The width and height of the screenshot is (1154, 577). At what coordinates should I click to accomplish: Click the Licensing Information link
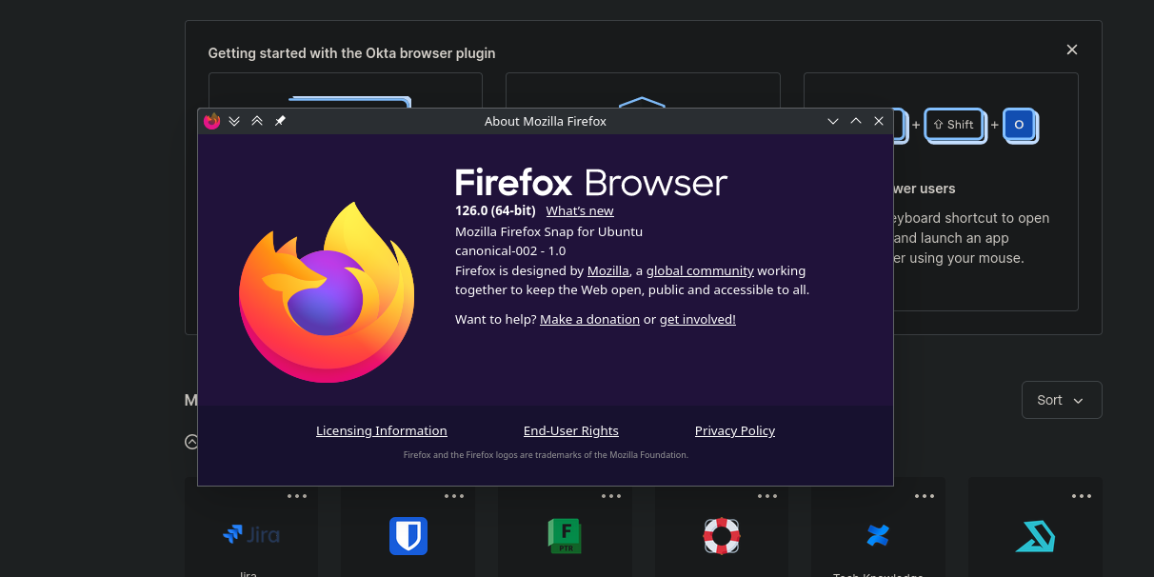[381, 430]
